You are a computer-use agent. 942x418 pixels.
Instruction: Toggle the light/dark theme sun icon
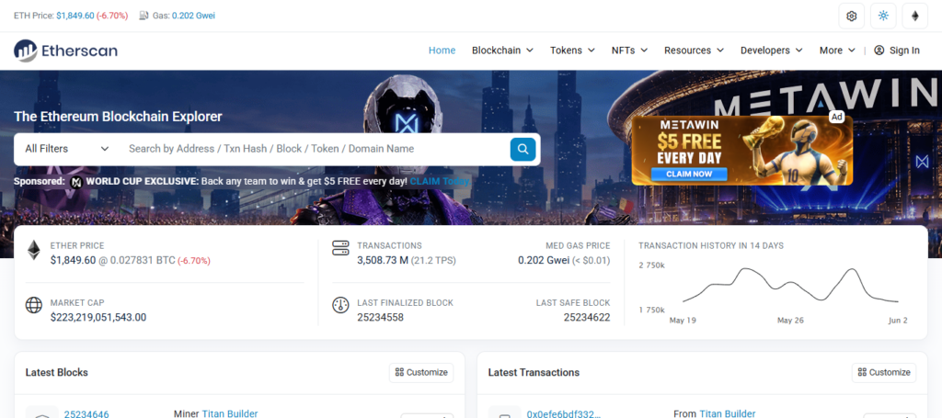click(883, 17)
